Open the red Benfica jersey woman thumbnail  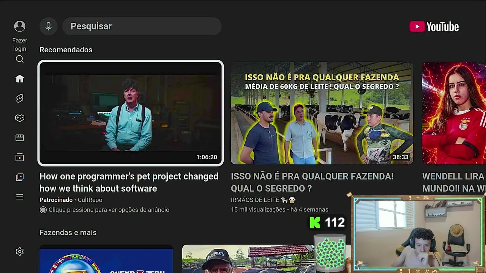[x=454, y=113]
